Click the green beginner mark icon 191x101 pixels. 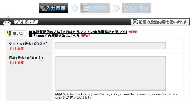[9, 33]
